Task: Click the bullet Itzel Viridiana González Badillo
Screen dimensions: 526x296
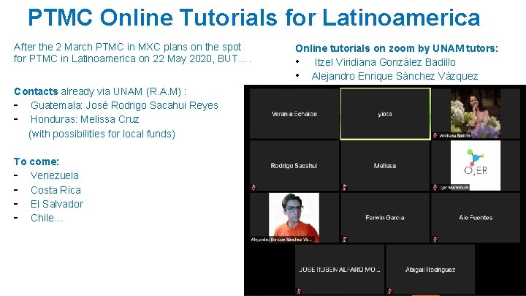Action: point(385,62)
